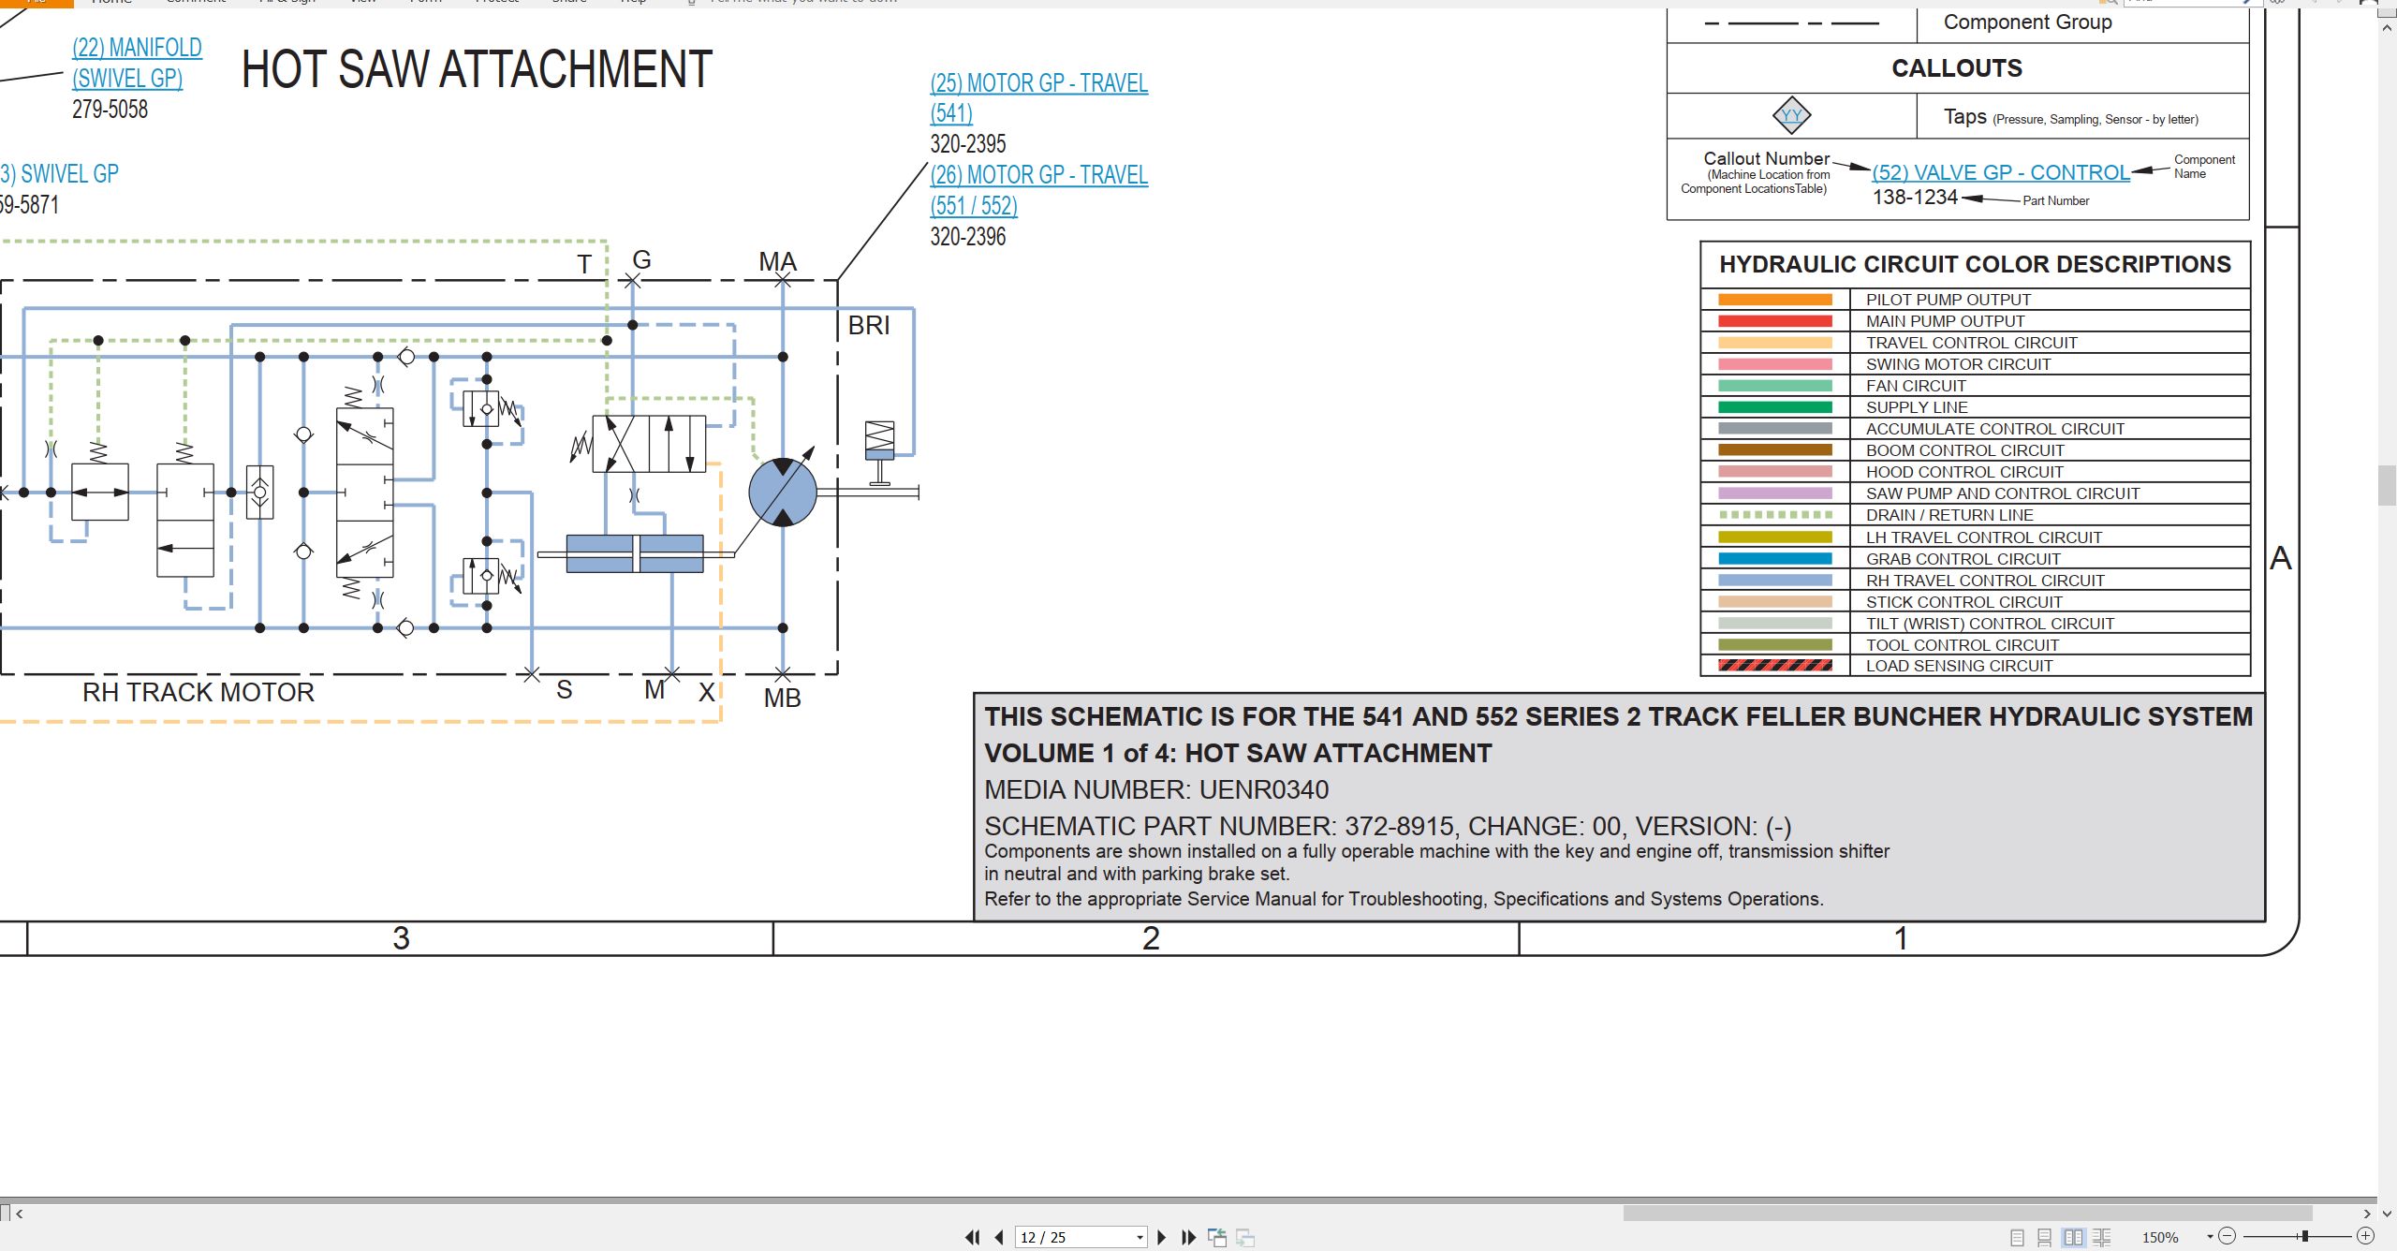Go to the first page
Image resolution: width=2397 pixels, height=1251 pixels.
point(972,1238)
